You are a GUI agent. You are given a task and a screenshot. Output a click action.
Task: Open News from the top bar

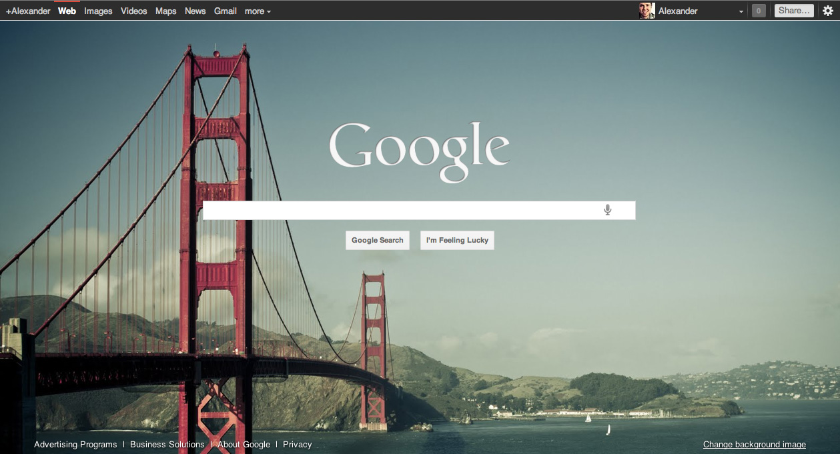[x=195, y=11]
